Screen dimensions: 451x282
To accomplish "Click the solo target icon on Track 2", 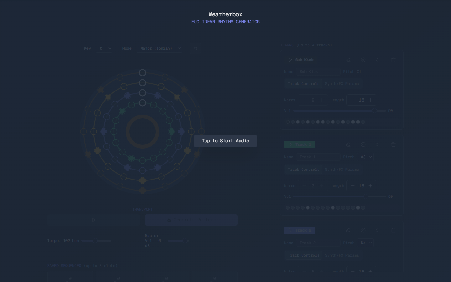I will (363, 230).
